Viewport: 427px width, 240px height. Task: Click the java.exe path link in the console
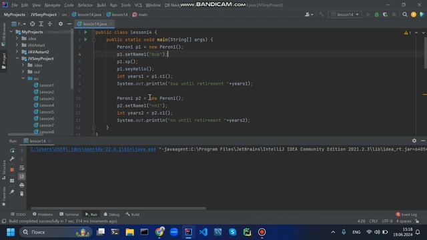pyautogui.click(x=93, y=149)
